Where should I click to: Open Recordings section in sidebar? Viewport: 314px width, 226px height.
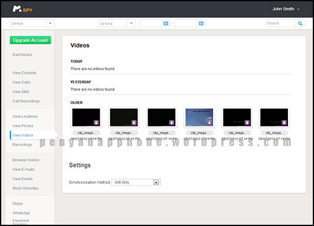click(23, 144)
